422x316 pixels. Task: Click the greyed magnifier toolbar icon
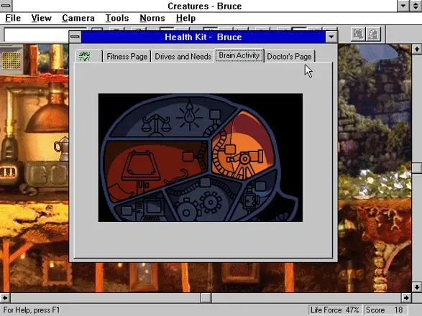click(x=358, y=34)
